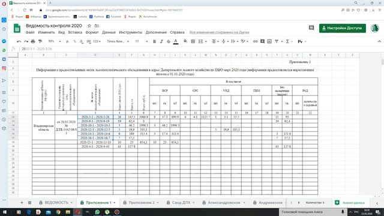Decrease decimal places

pos(82,41)
